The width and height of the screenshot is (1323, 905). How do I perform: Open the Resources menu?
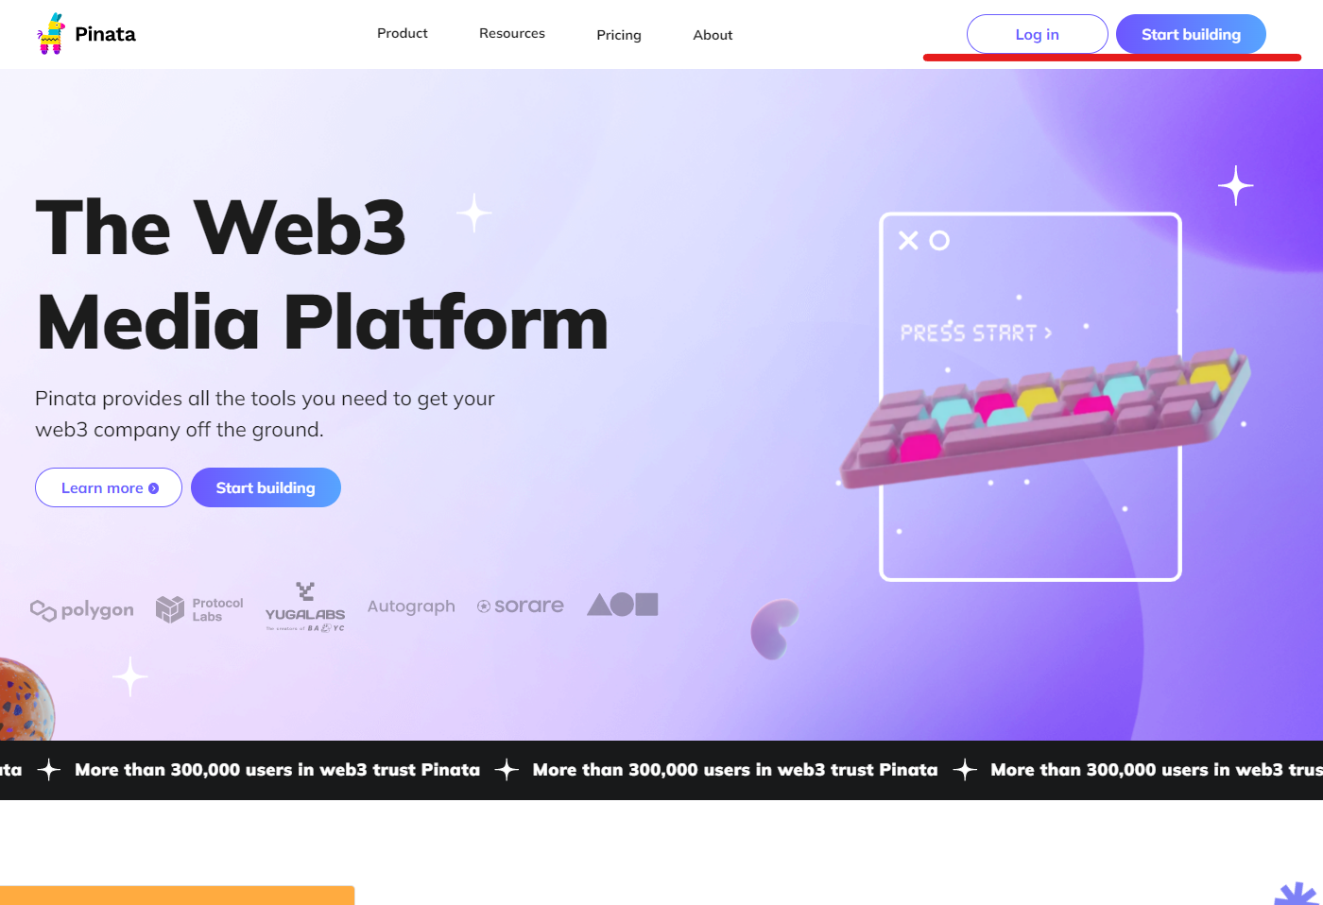pos(512,33)
